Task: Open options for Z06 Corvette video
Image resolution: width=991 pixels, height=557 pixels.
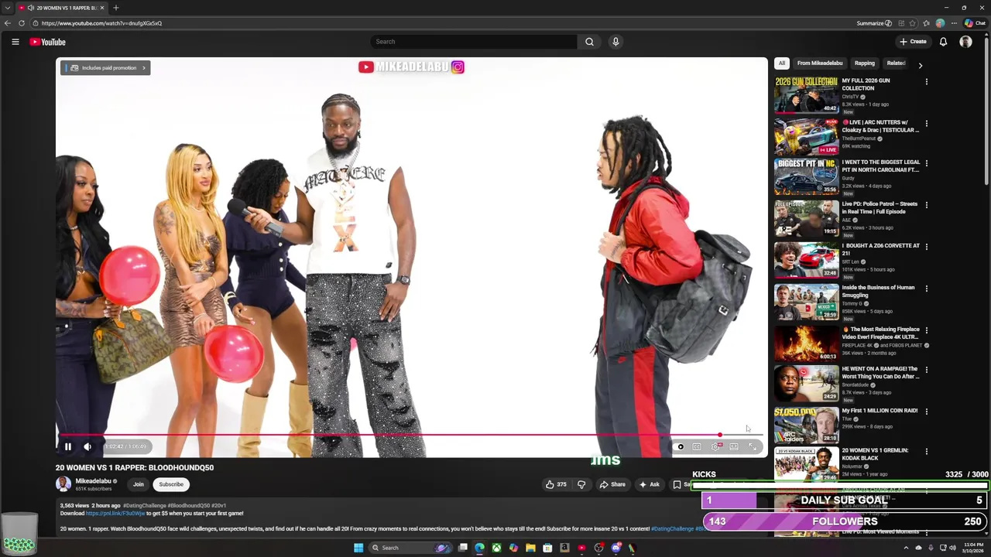Action: click(x=926, y=247)
